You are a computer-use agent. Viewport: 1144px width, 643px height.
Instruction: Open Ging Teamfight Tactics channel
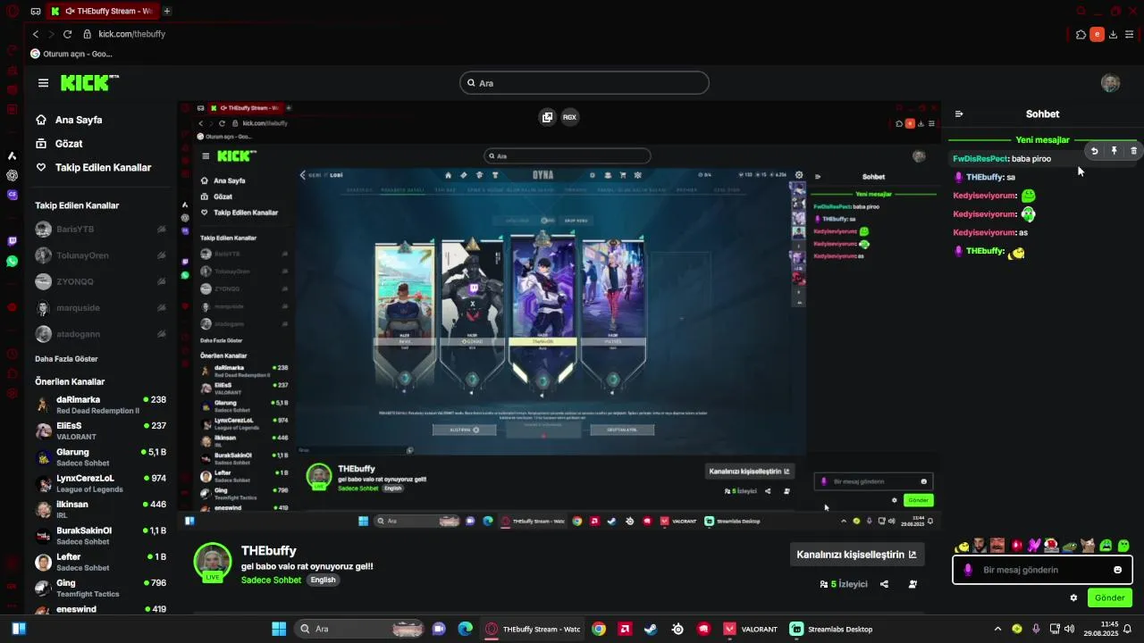(100, 588)
